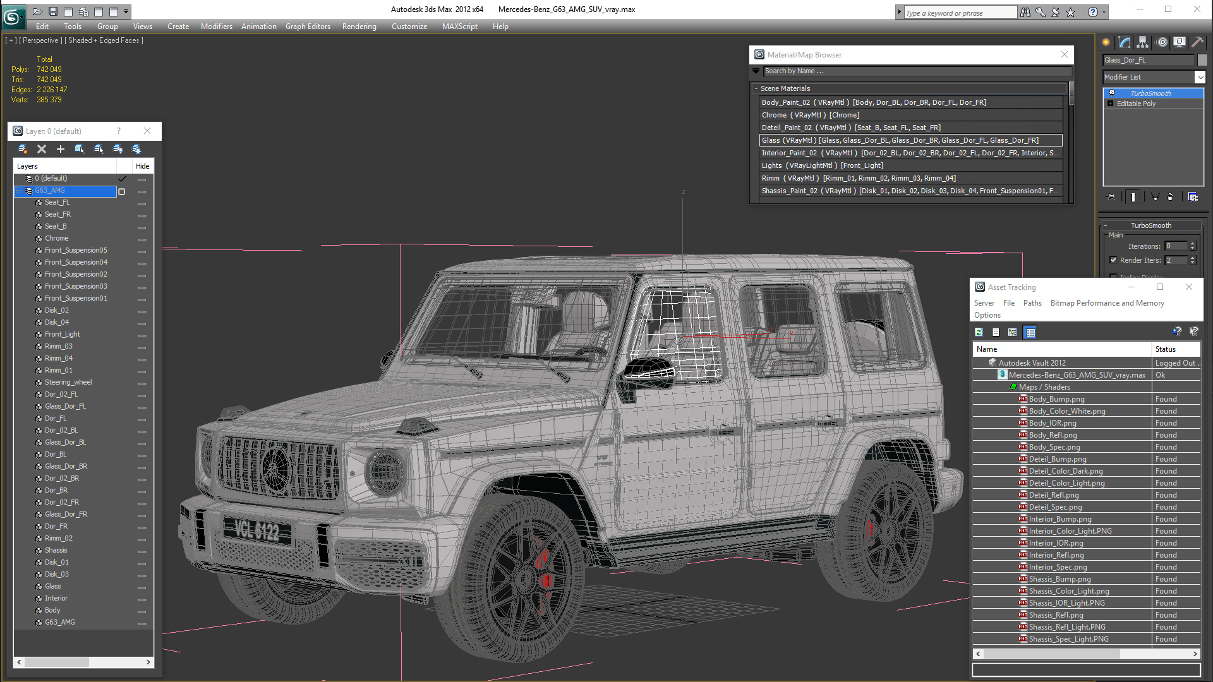The image size is (1213, 682).
Task: Toggle hide state of Glass layer row
Action: pyautogui.click(x=142, y=587)
